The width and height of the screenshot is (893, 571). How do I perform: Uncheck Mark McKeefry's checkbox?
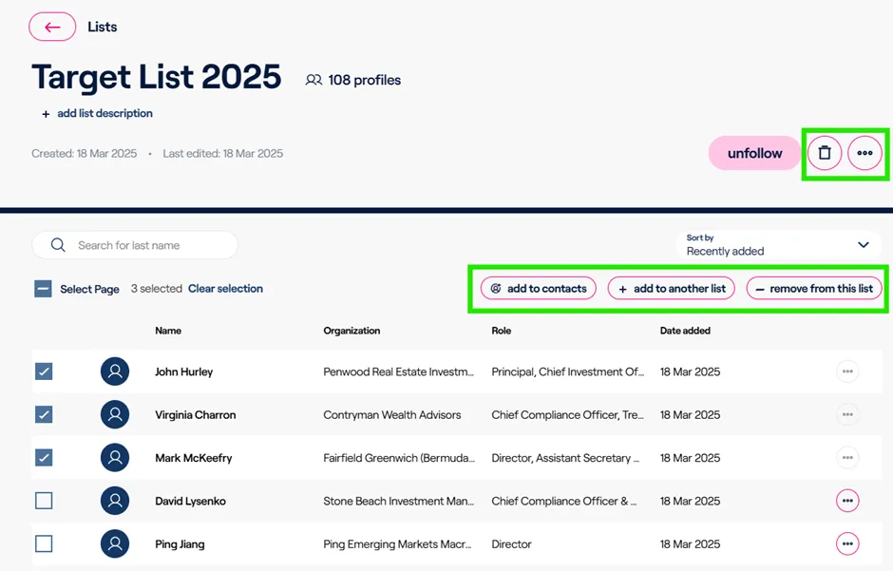click(44, 458)
